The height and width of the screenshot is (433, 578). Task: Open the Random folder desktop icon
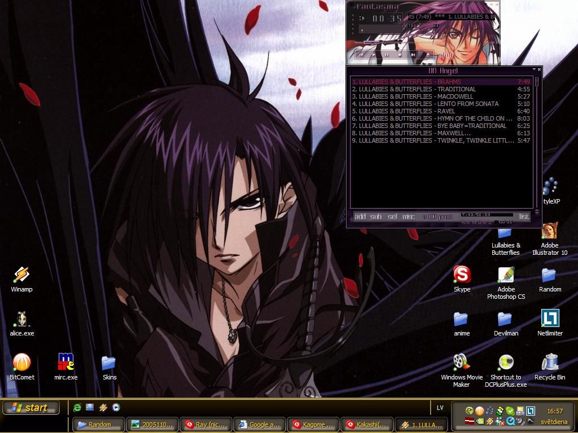pyautogui.click(x=550, y=280)
